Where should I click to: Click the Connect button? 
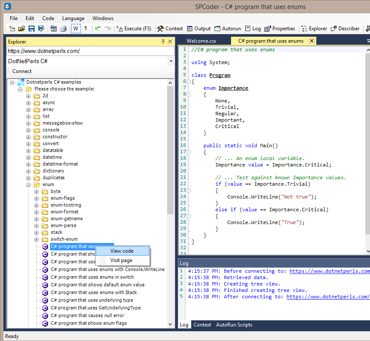click(22, 71)
